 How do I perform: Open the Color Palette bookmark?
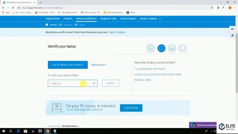pos(68,12)
